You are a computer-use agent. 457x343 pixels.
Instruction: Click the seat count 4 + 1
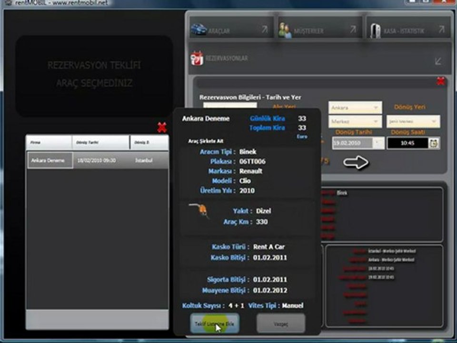[237, 306]
